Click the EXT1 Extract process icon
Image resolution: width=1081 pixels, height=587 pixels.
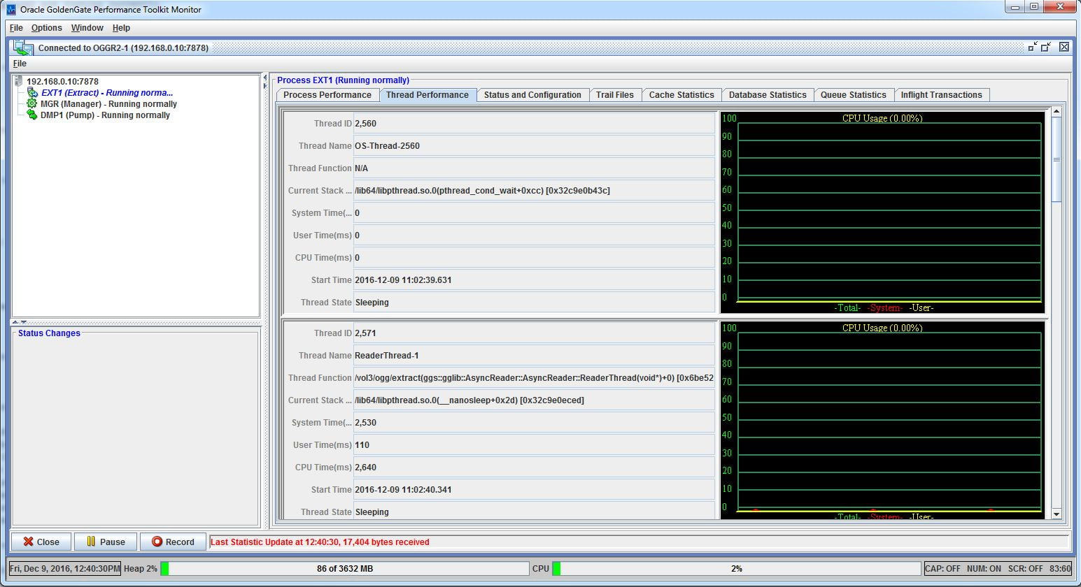(33, 92)
